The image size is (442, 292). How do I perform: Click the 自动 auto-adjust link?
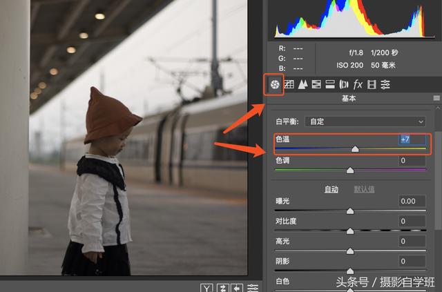coord(331,189)
